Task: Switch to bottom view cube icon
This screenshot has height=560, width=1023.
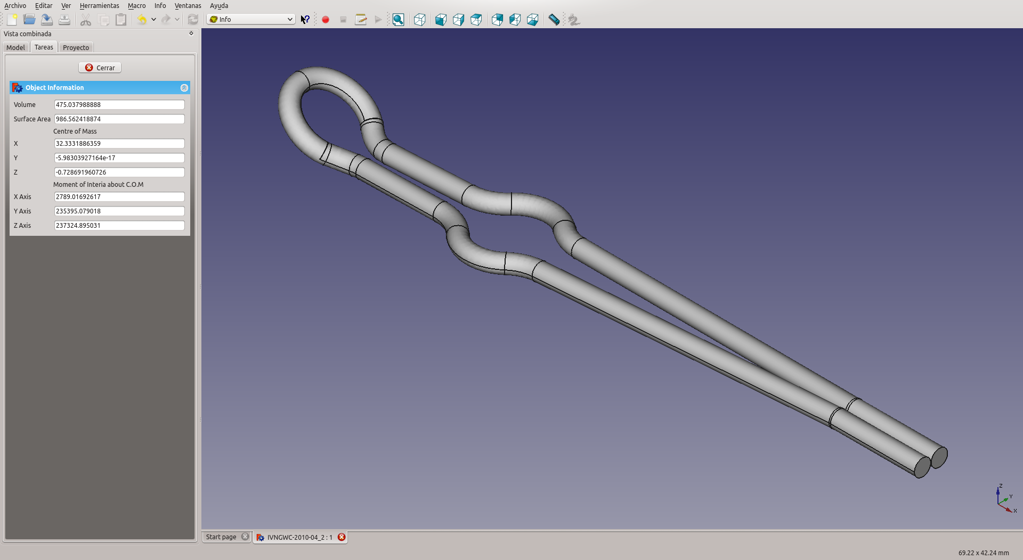Action: click(515, 20)
